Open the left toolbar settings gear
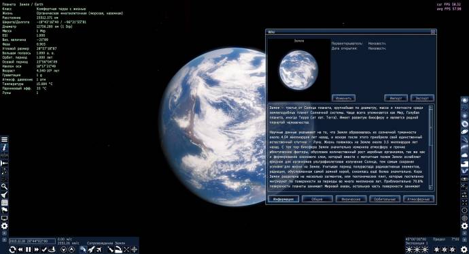This screenshot has height=254, width=469. click(x=4, y=226)
